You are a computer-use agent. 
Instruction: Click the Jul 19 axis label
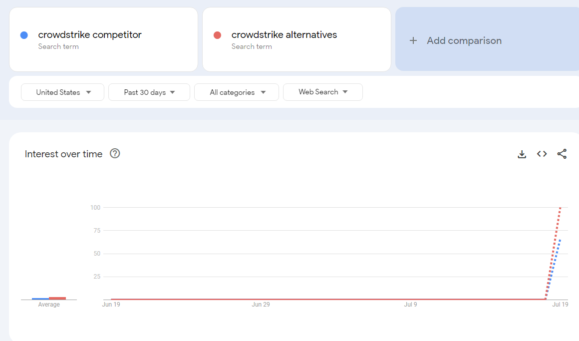tap(560, 304)
